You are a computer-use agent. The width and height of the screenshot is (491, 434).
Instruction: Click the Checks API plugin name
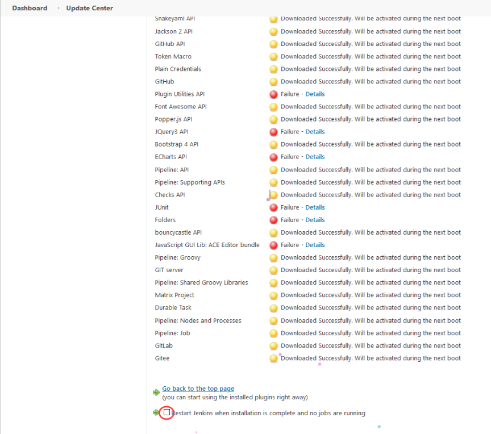[170, 195]
